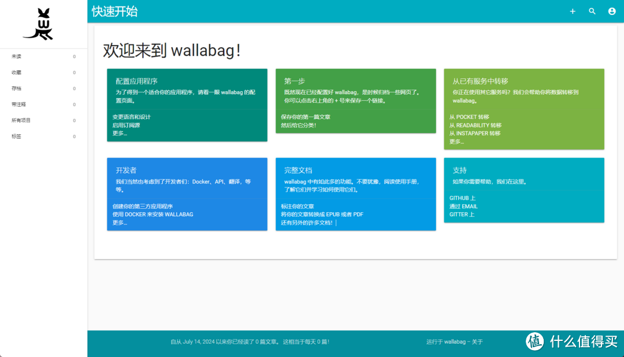Screen dimensions: 624x357
Task: Go to 存档 in the sidebar
Action: click(x=16, y=89)
